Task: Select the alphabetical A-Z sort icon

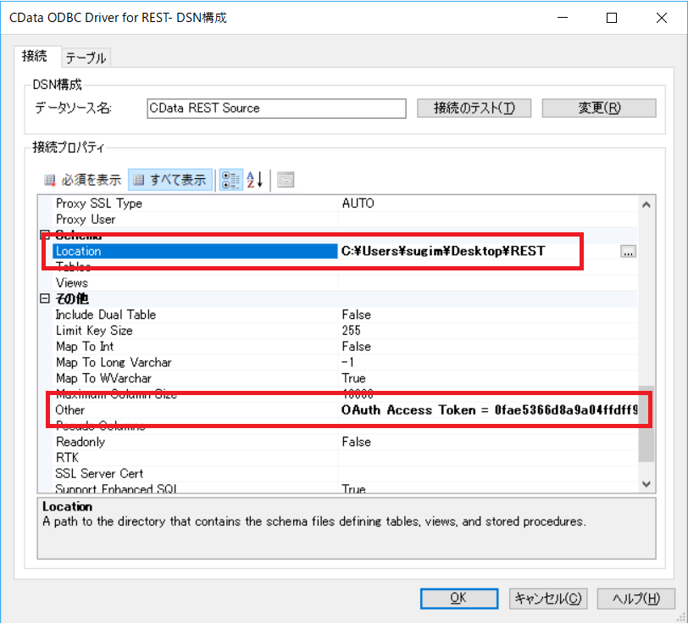Action: click(x=255, y=180)
